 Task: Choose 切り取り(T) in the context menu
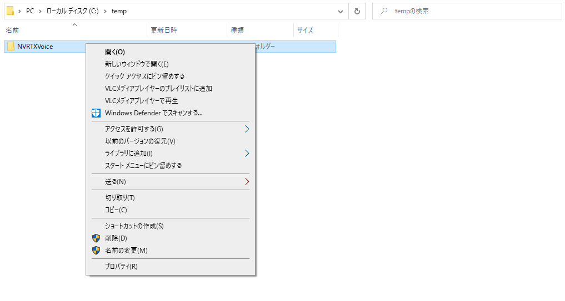click(x=120, y=198)
